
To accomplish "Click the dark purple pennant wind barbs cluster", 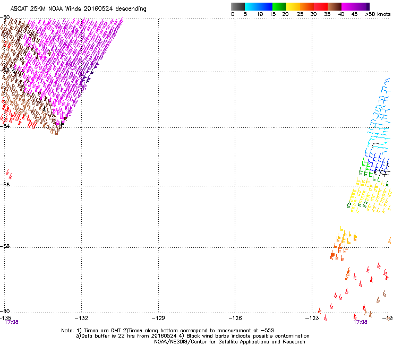I will pyautogui.click(x=90, y=73).
